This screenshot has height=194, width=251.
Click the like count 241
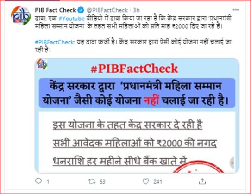tap(157, 181)
